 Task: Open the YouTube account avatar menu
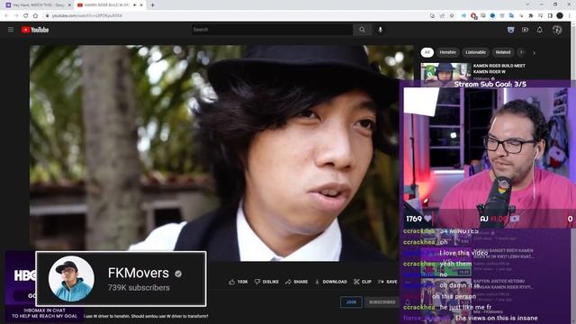click(x=557, y=30)
